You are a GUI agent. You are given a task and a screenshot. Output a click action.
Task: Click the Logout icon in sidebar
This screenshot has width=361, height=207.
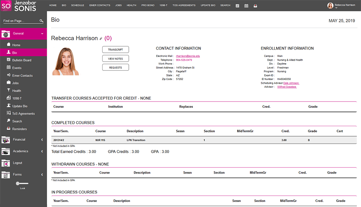coord(6,163)
